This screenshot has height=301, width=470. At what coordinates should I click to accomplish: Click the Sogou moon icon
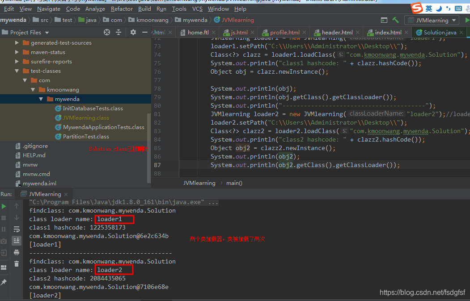tap(439, 8)
